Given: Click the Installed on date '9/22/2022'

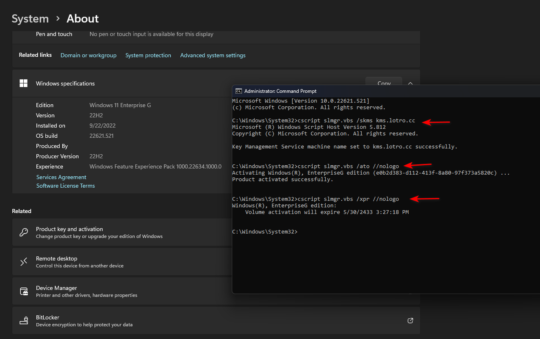Looking at the screenshot, I should click(102, 125).
